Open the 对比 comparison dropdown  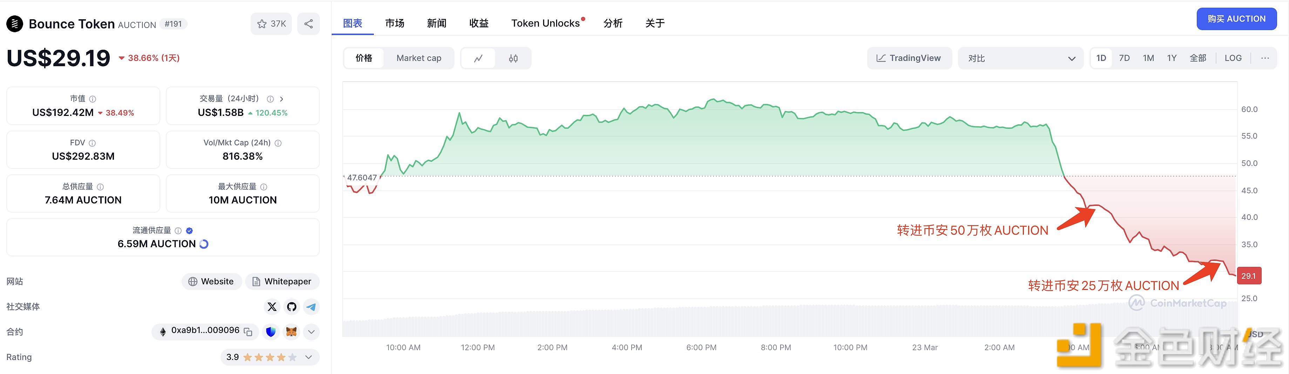(x=1021, y=58)
